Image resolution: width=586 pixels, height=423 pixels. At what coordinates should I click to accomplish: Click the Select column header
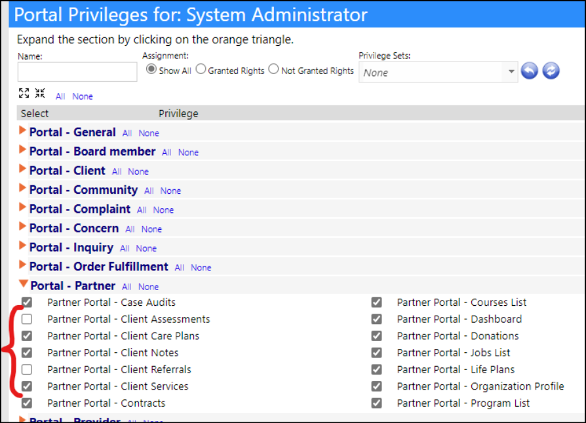coord(35,113)
